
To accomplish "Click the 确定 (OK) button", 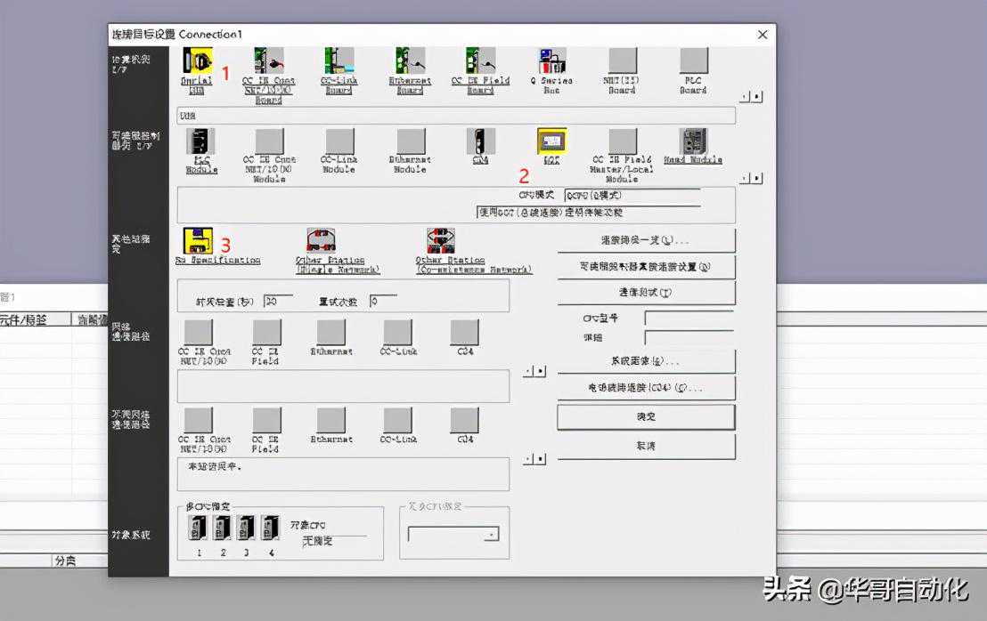I will (646, 417).
